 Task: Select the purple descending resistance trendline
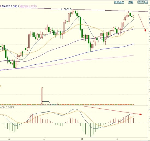pyautogui.click(x=84, y=10)
